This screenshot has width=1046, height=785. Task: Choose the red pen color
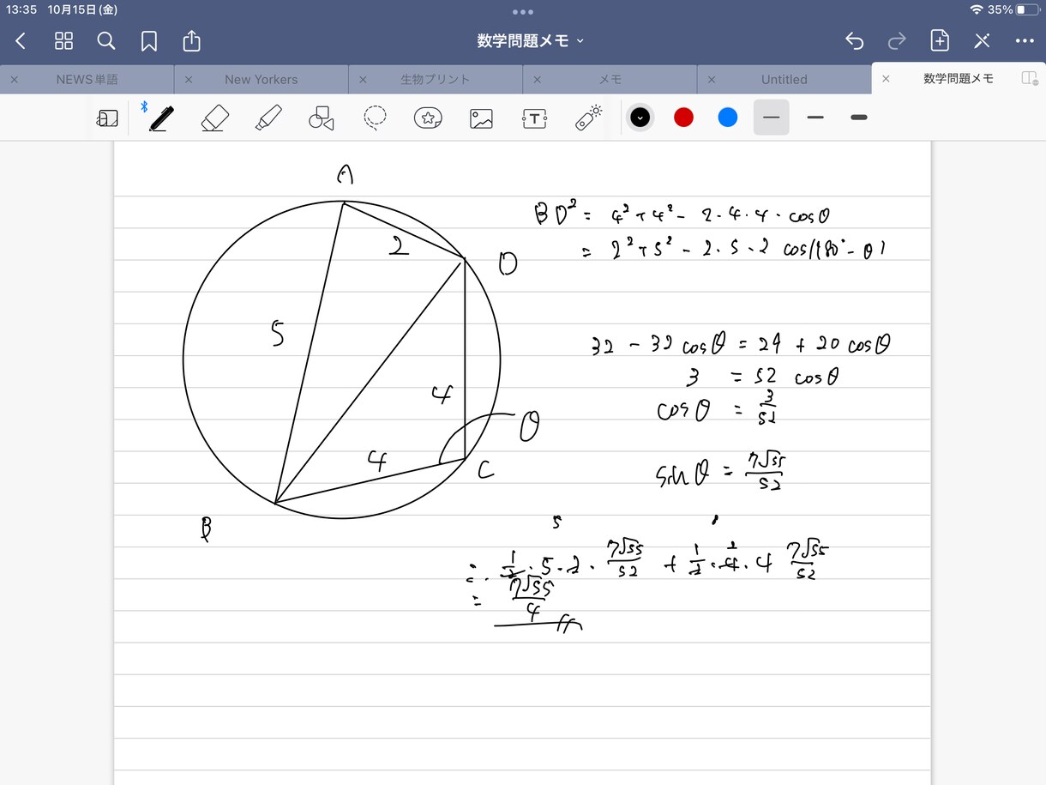683,118
